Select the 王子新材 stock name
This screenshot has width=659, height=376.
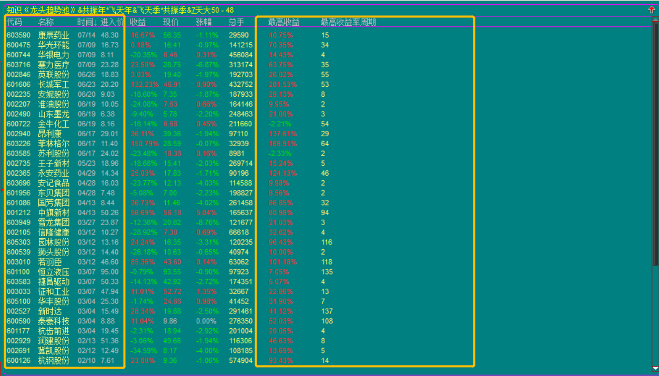54,164
